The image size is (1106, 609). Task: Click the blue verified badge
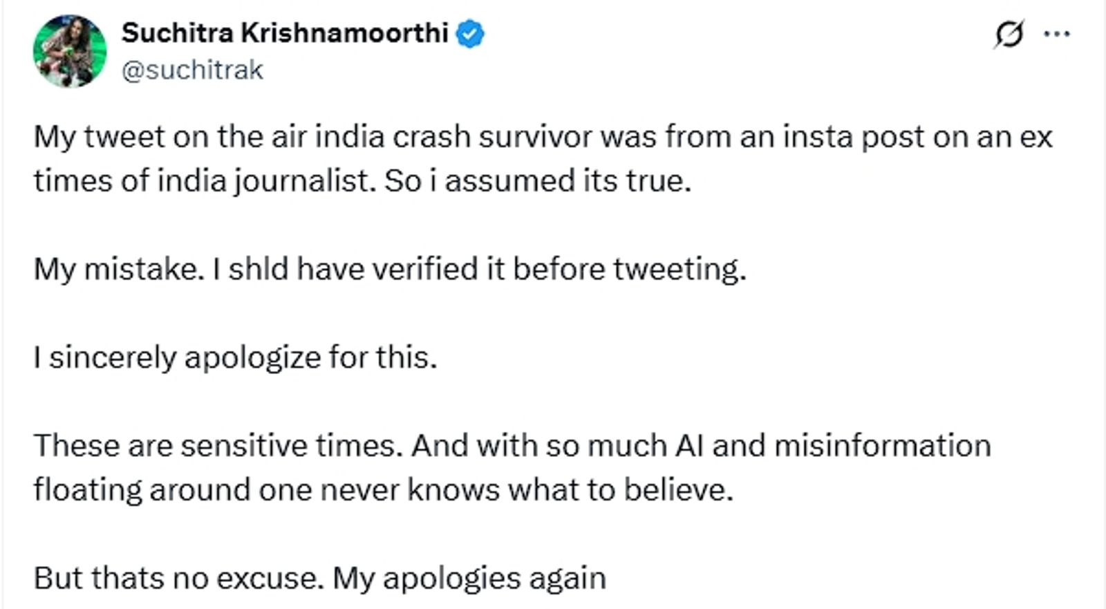(470, 34)
